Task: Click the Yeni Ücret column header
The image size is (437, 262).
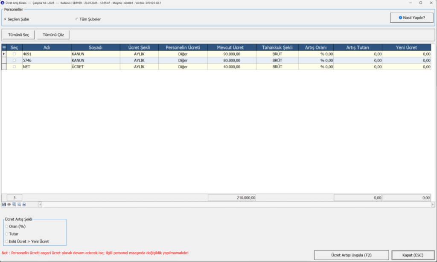Action: coord(406,47)
